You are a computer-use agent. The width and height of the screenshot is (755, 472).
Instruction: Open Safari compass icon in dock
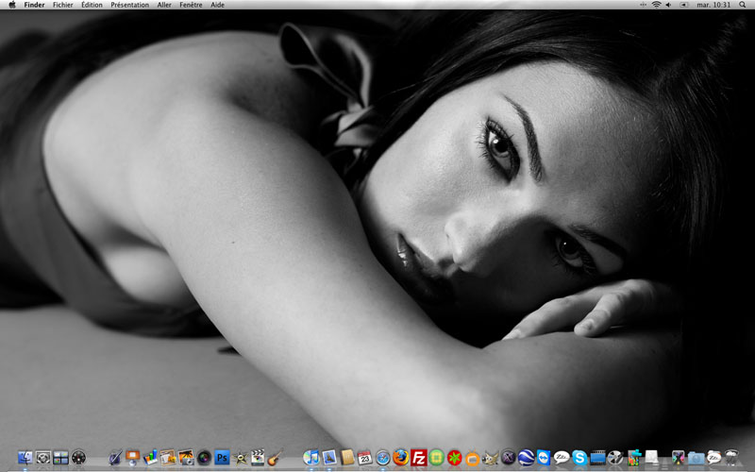(x=383, y=458)
